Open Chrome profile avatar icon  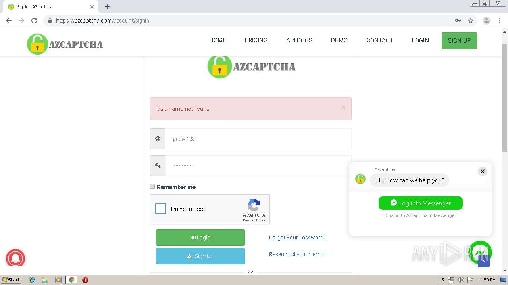coord(487,21)
